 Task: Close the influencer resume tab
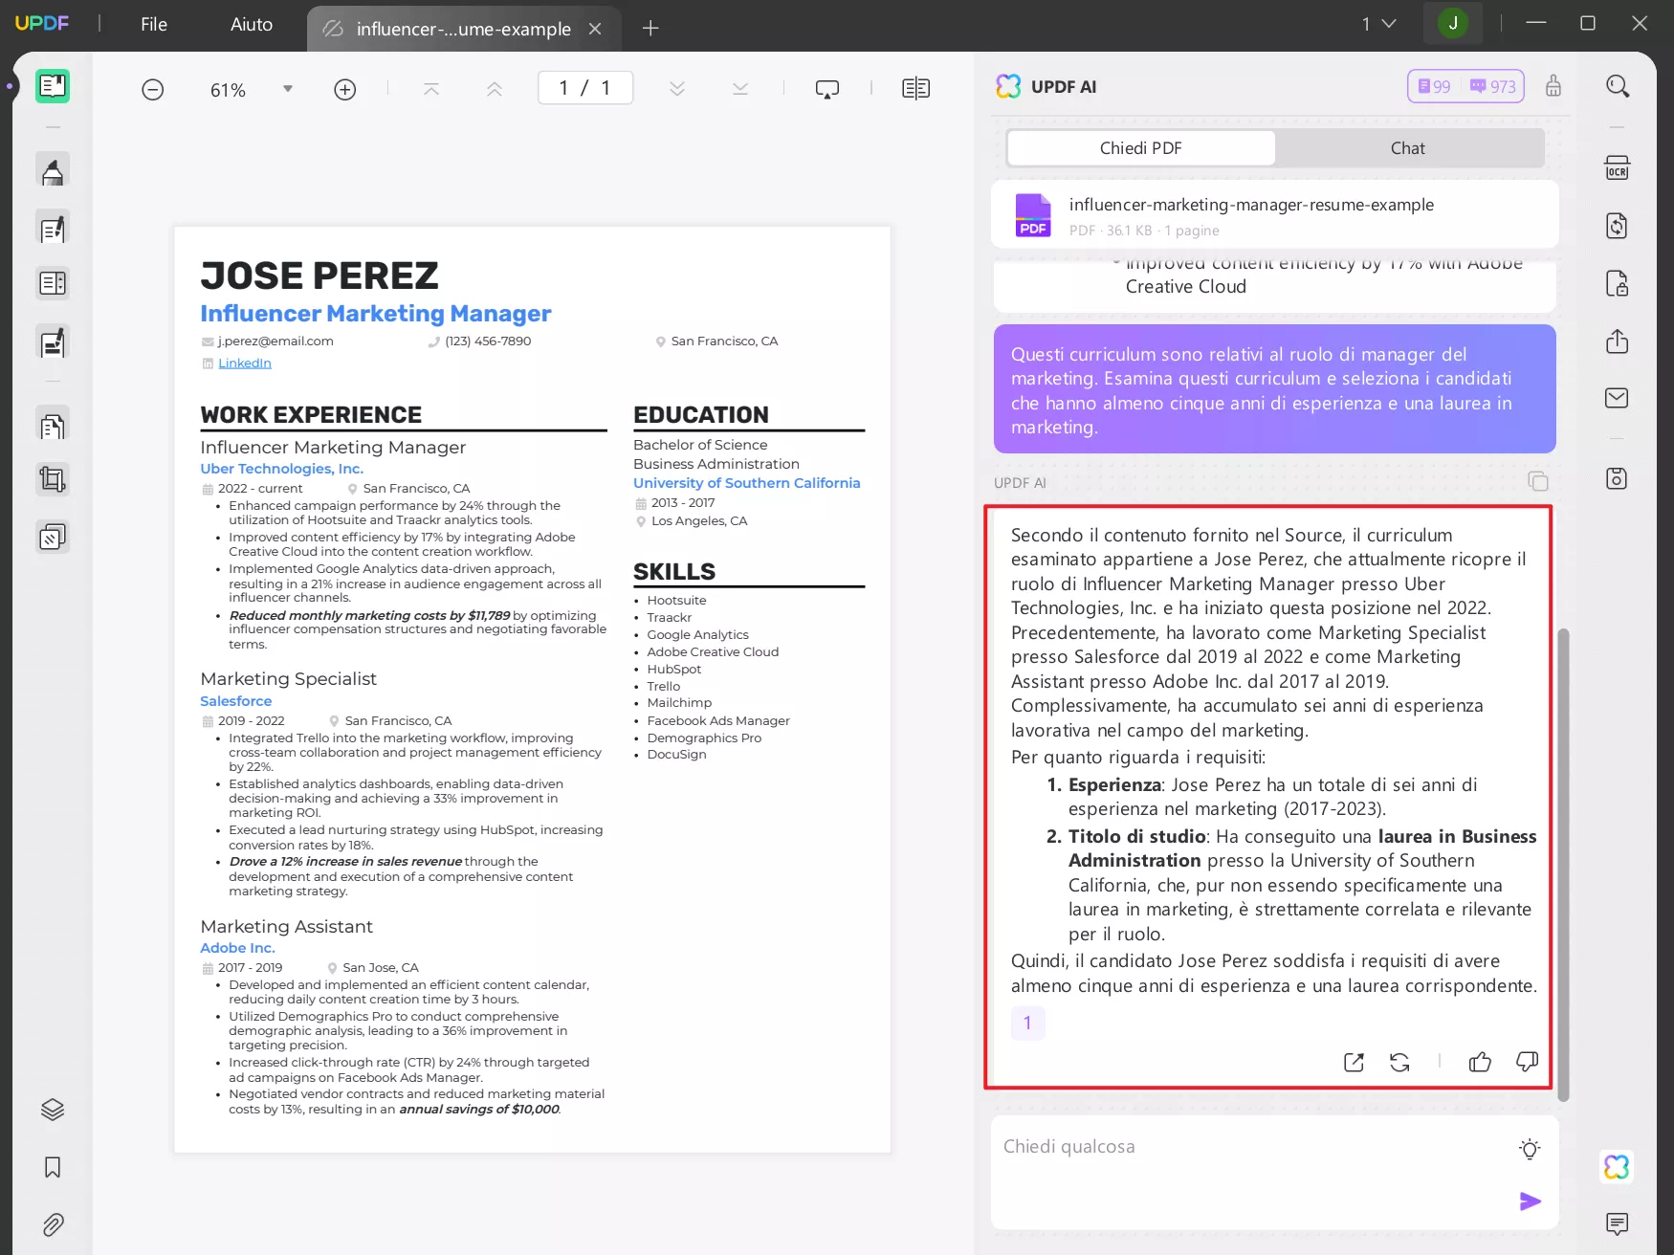[x=595, y=29]
